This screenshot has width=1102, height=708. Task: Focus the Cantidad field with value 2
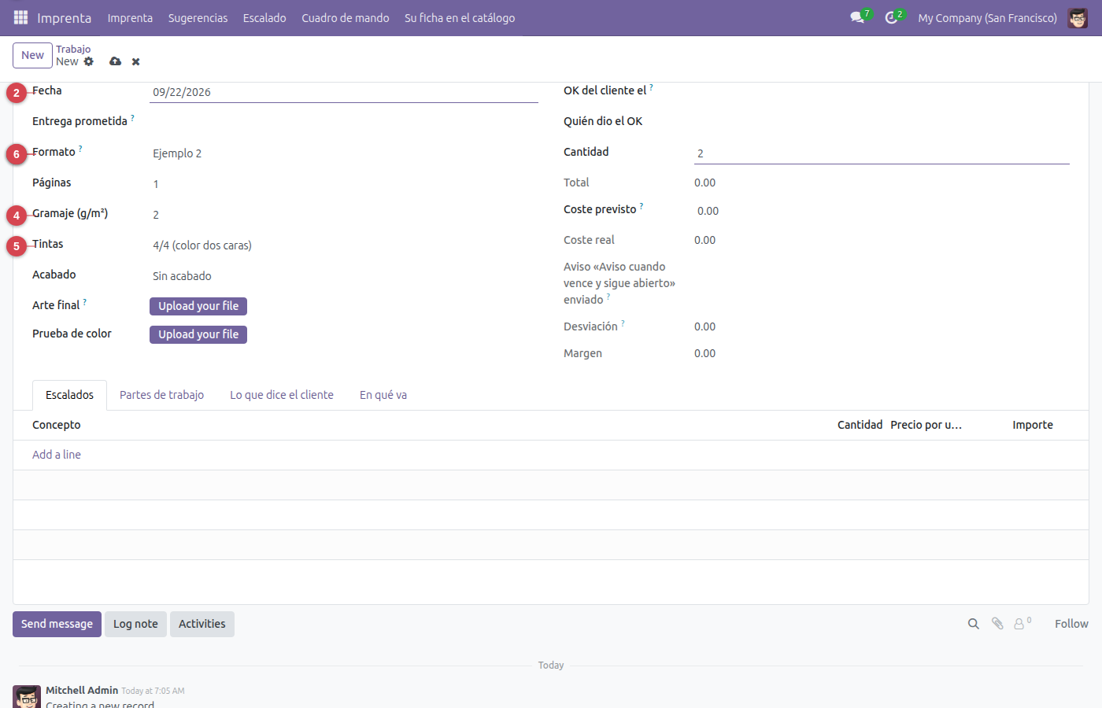click(x=882, y=153)
